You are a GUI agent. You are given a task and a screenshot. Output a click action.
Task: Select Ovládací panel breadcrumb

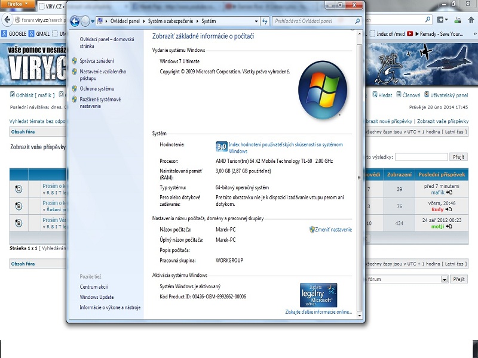(125, 21)
